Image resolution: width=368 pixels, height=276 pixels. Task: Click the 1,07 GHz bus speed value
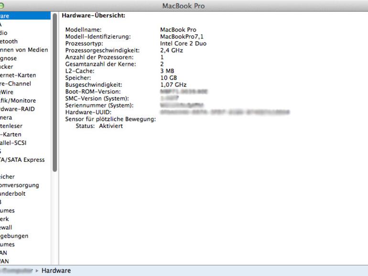pos(173,85)
